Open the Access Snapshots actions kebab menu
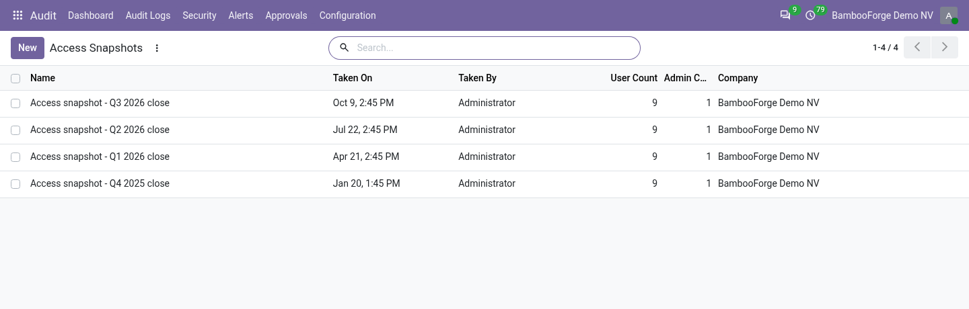This screenshot has height=309, width=969. click(x=157, y=48)
